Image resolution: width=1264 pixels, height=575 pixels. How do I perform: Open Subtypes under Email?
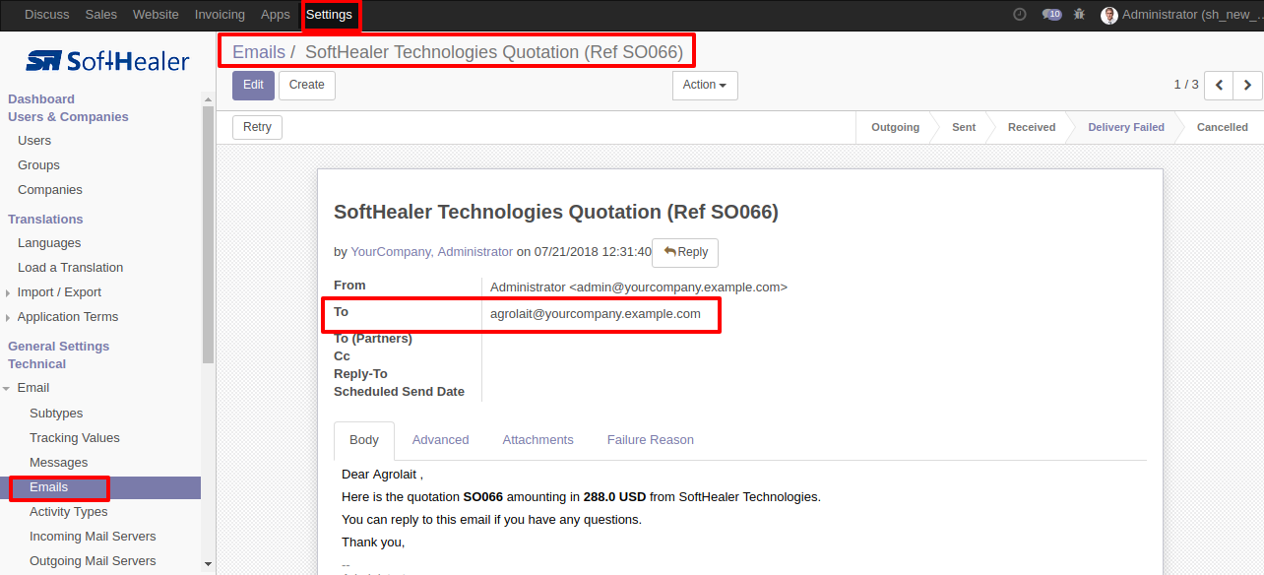click(56, 414)
